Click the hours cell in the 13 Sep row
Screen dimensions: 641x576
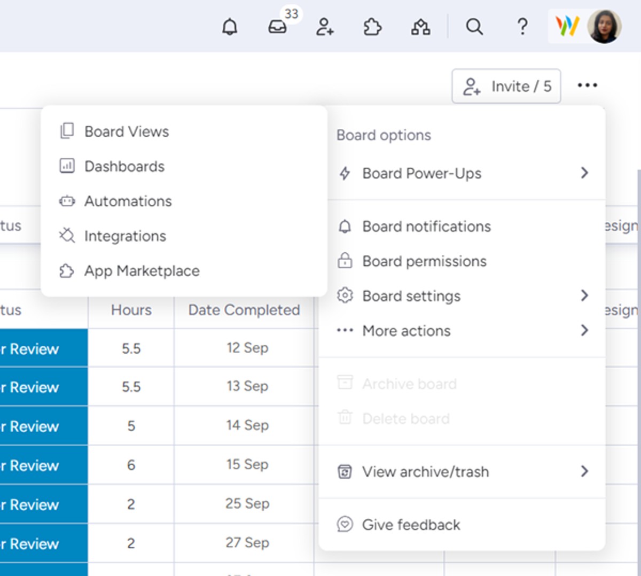pyautogui.click(x=131, y=387)
